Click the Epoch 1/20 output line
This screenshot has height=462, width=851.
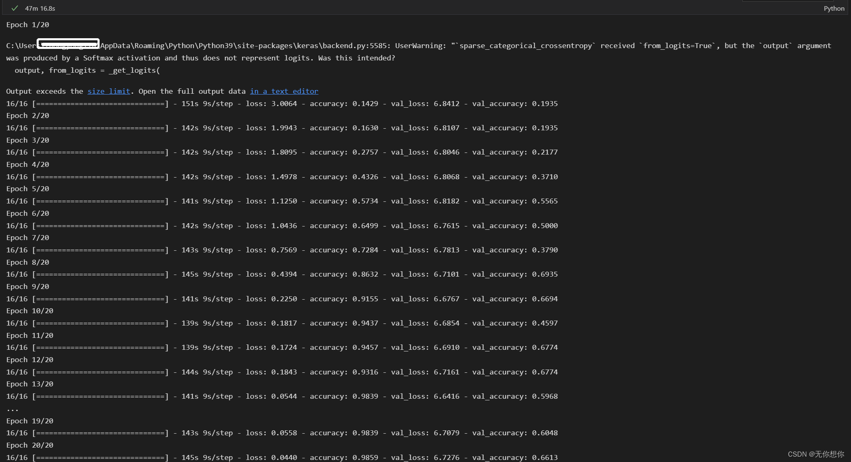point(28,25)
